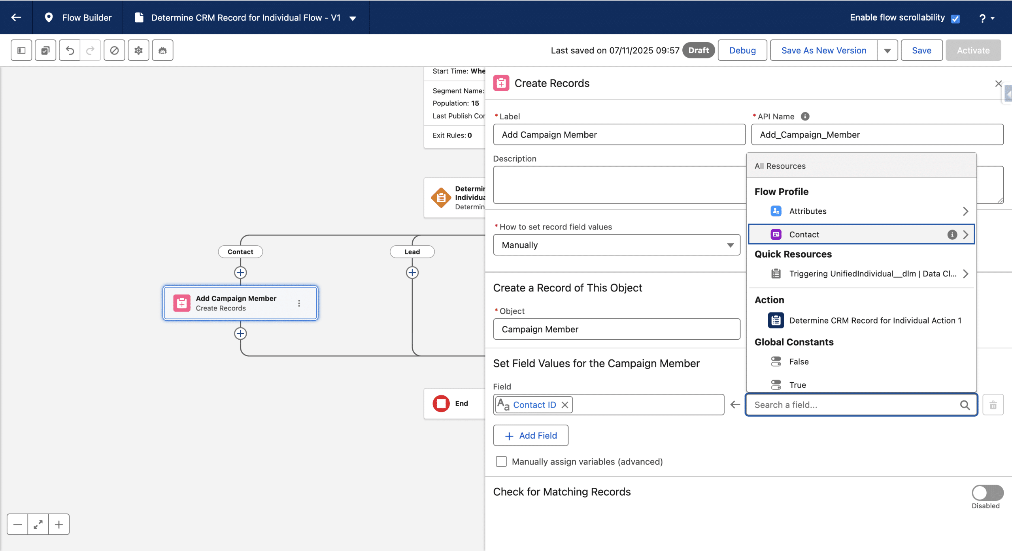Click plus connector below Lead branch

412,273
